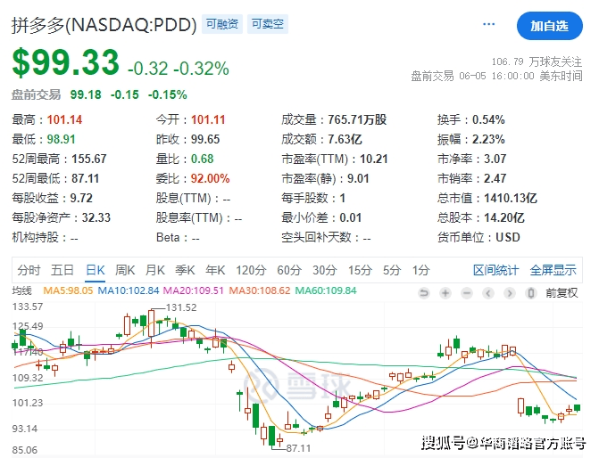599x458 pixels.
Task: Switch chart to 1分 interval
Action: [420, 270]
